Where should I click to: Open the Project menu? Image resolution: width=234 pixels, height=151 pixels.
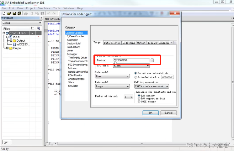(30, 8)
